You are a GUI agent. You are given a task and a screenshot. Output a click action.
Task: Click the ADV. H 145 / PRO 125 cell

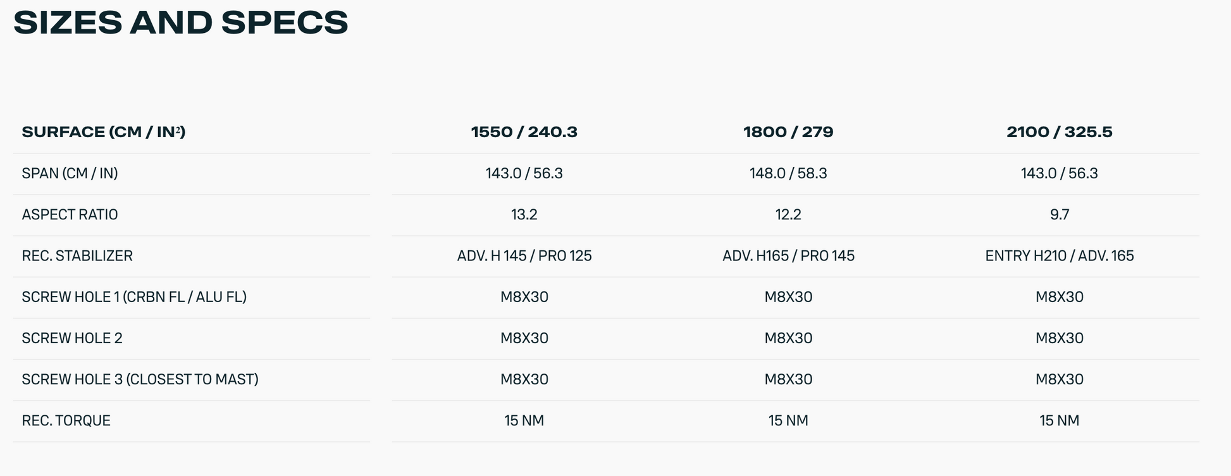pos(524,256)
